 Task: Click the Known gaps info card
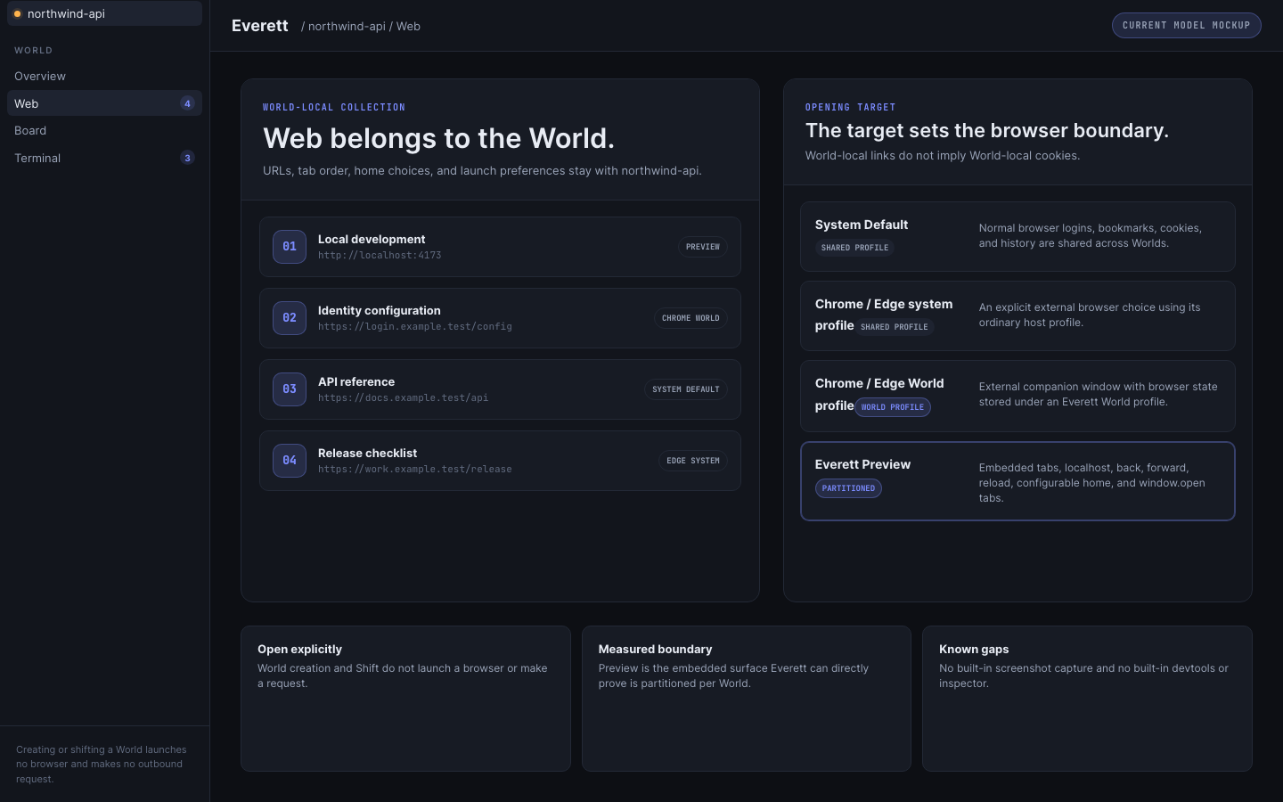[x=1087, y=699]
